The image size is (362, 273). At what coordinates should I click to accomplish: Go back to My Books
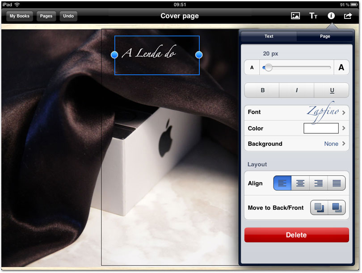coord(19,16)
